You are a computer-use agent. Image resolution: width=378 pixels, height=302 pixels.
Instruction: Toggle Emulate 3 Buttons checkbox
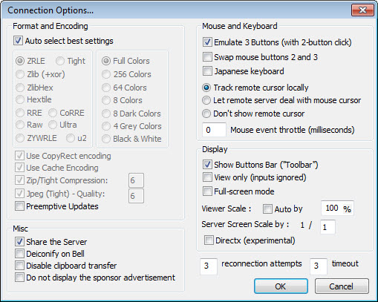(207, 42)
